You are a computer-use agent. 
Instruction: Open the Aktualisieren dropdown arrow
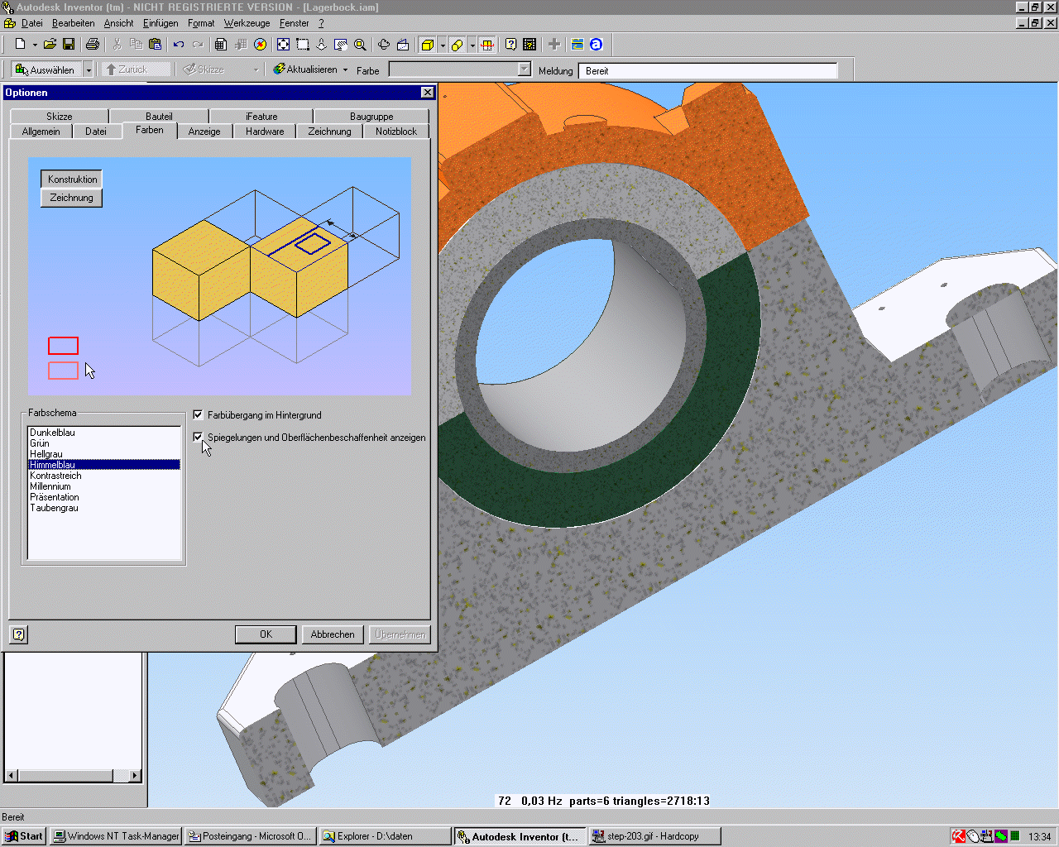pyautogui.click(x=346, y=70)
